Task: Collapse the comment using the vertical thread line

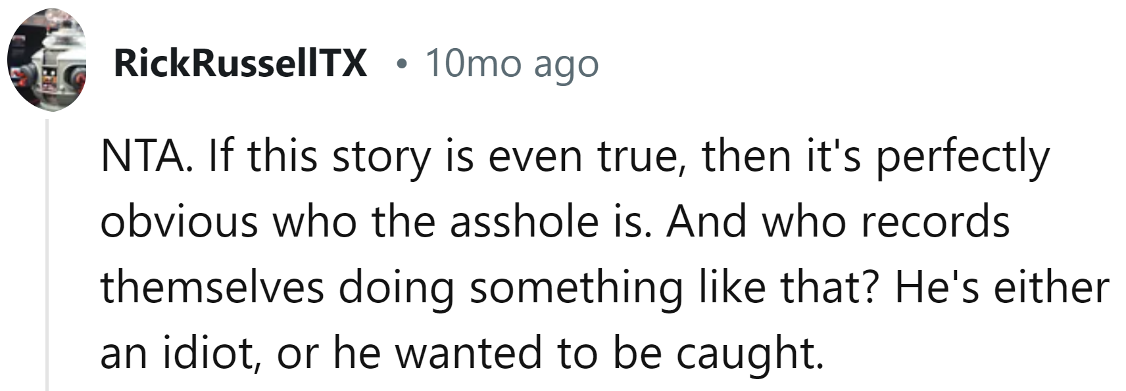Action: (47, 255)
